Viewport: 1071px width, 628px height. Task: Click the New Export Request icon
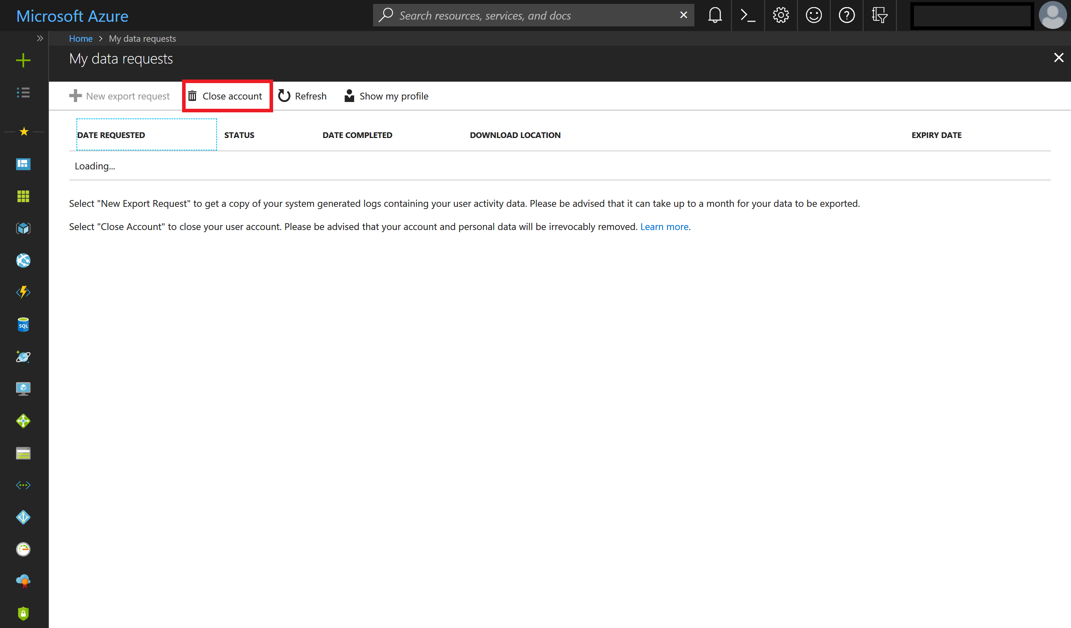[74, 95]
